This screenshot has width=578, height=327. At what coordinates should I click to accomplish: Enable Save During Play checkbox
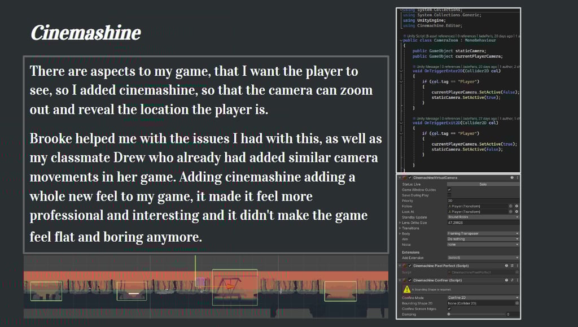tap(449, 195)
